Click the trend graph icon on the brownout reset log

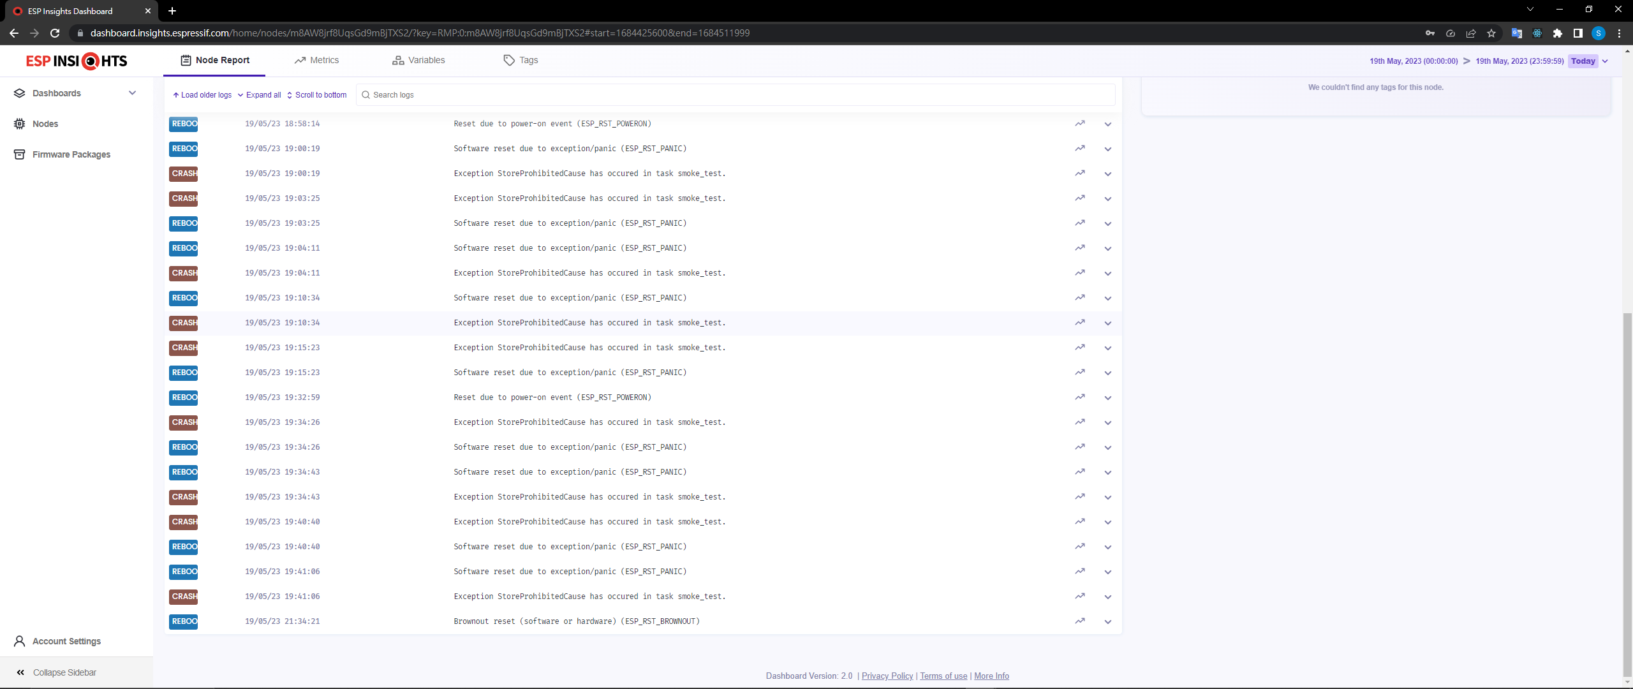tap(1080, 621)
